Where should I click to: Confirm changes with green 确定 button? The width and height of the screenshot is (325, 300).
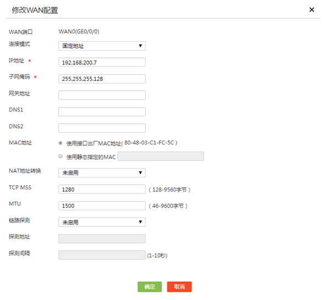[x=150, y=287]
